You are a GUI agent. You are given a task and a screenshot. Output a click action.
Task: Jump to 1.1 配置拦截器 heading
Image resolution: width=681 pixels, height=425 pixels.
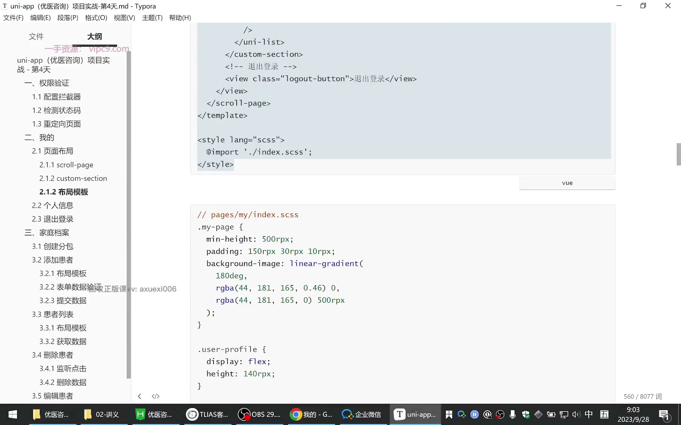(x=56, y=97)
